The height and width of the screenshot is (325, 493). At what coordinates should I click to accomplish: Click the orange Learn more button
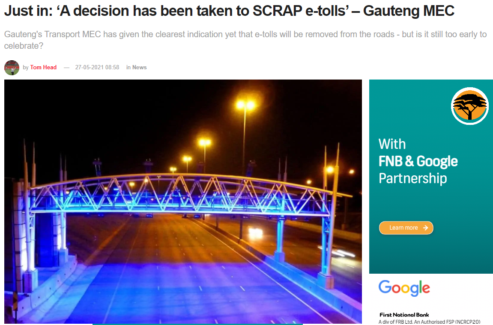click(x=406, y=227)
